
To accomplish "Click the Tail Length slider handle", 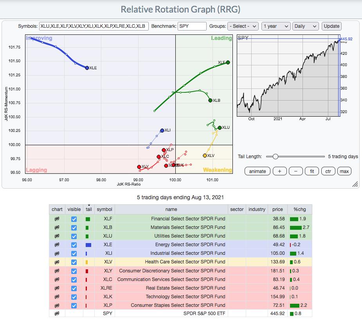I will coord(275,157).
